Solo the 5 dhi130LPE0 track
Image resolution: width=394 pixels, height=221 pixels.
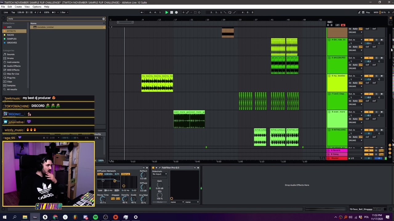click(376, 58)
